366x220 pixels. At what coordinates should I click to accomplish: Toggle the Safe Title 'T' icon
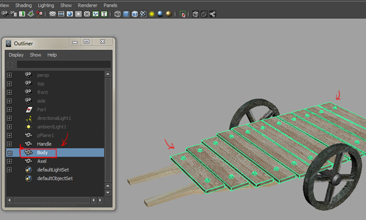pyautogui.click(x=104, y=14)
